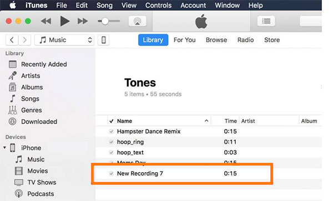The image size is (333, 201).
Task: Toggle the Name column sort arrow
Action: [206, 121]
